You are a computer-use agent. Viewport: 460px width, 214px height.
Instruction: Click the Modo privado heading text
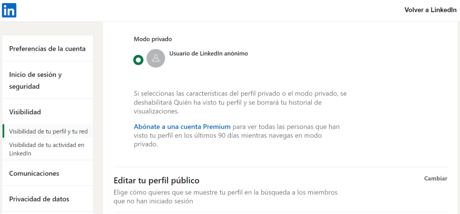[153, 39]
